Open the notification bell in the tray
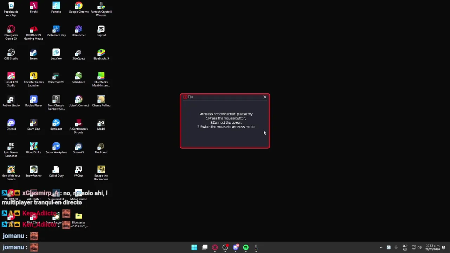The image size is (450, 253). 444,247
